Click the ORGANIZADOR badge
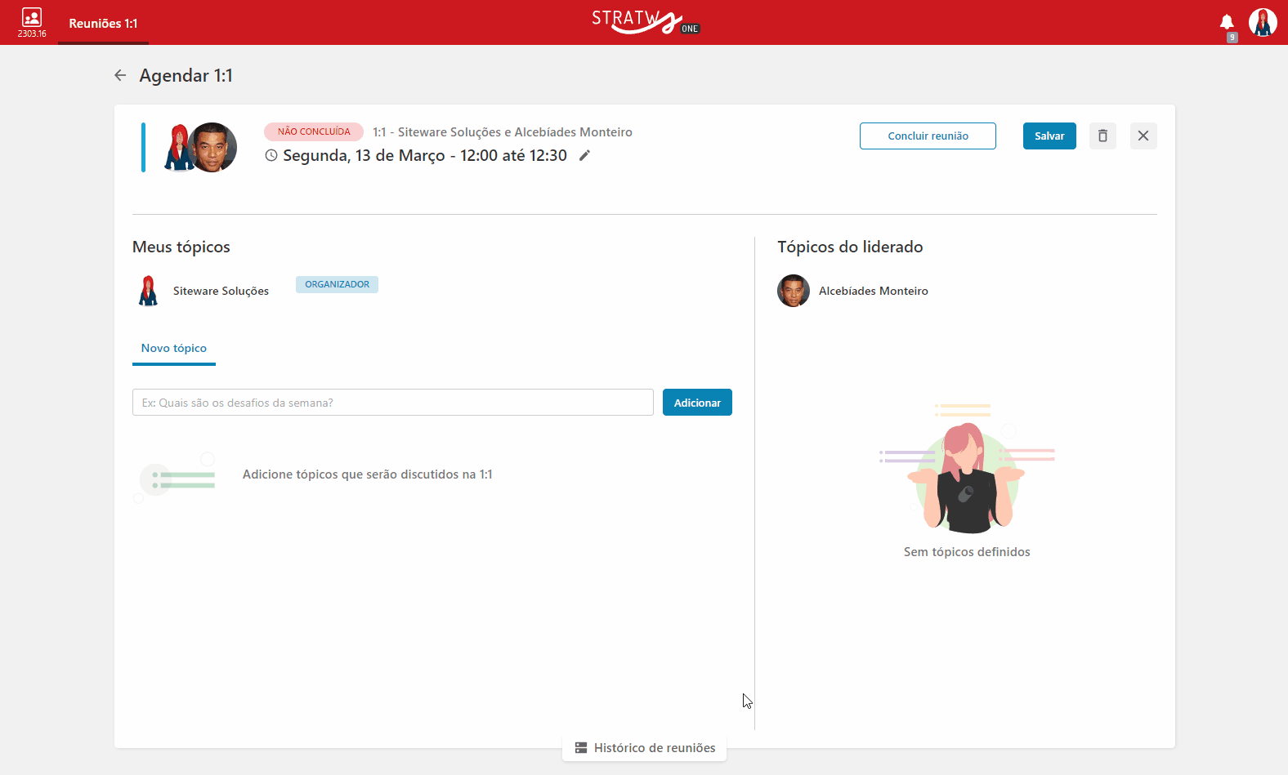Screen dimensions: 1288x775 337,284
